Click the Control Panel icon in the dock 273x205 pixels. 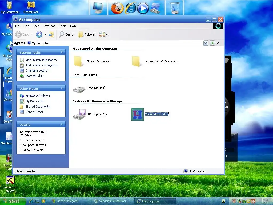click(x=155, y=8)
